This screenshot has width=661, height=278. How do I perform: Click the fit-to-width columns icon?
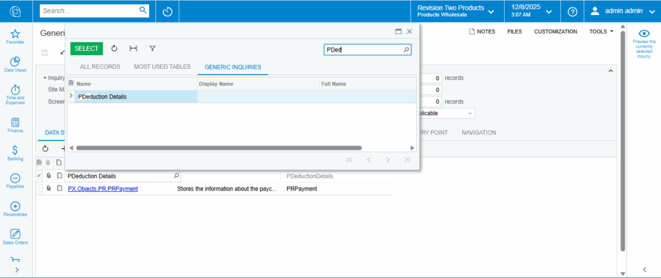point(133,48)
